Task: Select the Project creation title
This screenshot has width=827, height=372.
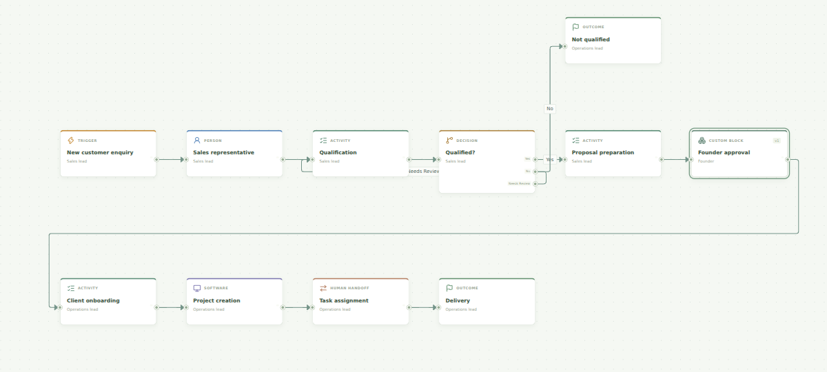Action: tap(216, 300)
